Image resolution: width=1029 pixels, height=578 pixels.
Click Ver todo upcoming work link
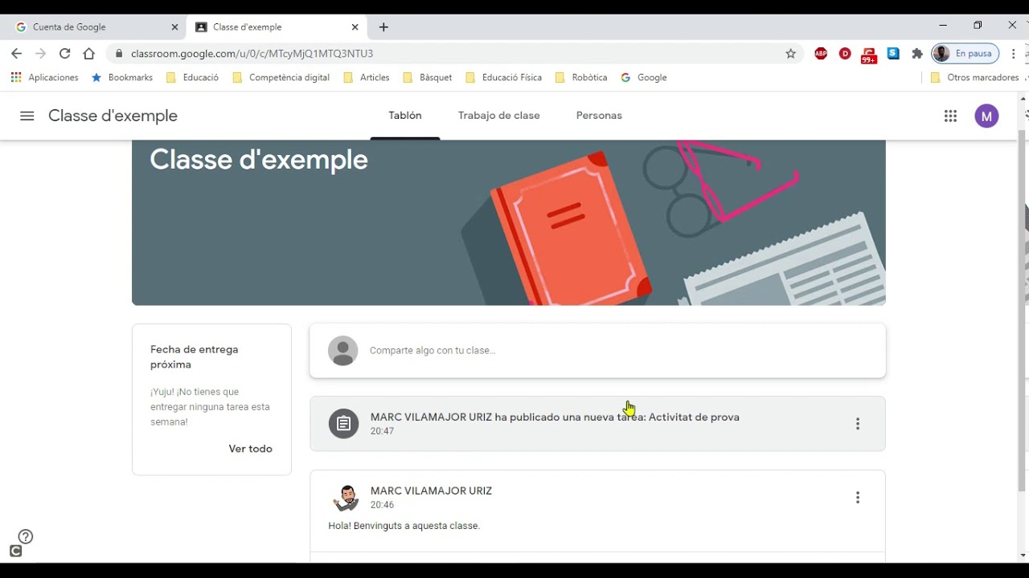[x=250, y=449]
